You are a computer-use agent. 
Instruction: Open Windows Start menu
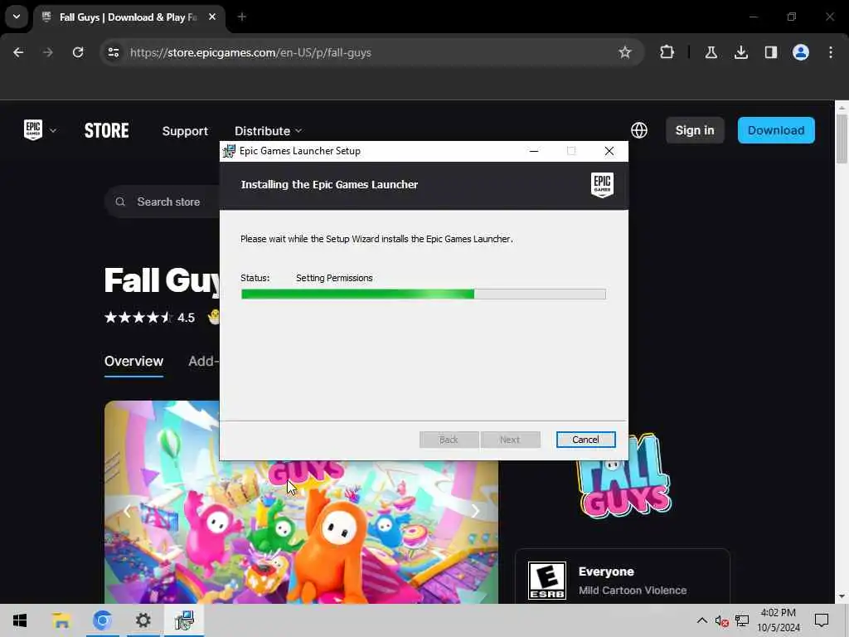tap(20, 620)
